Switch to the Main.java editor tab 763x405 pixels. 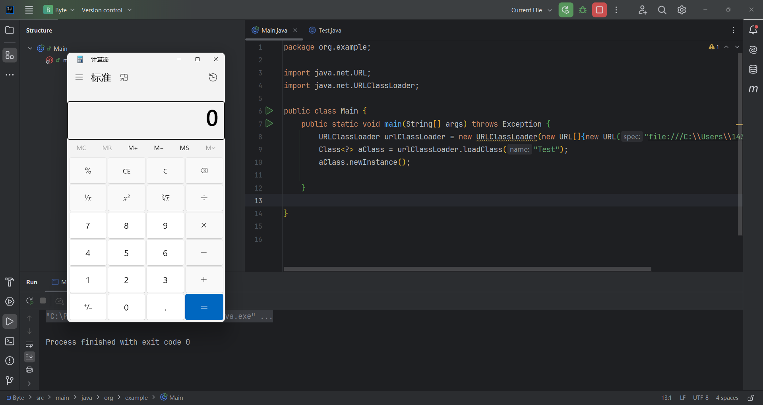tap(274, 30)
